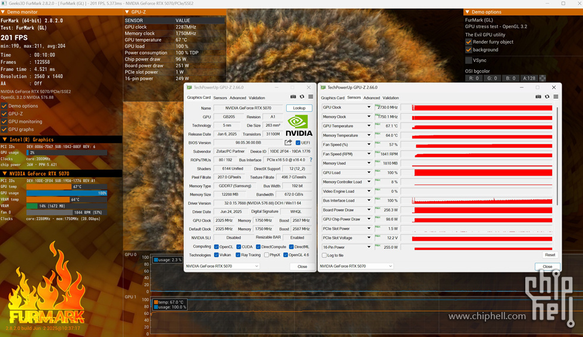Viewport: 583px width, 337px height.
Task: Open the GPU Clock sensor dropdown
Action: [x=369, y=107]
